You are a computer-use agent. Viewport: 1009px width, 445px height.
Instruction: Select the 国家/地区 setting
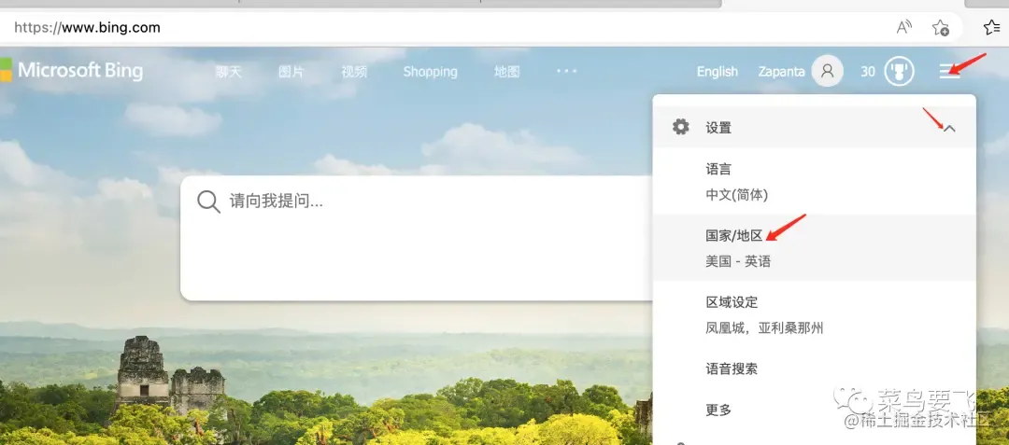(814, 248)
